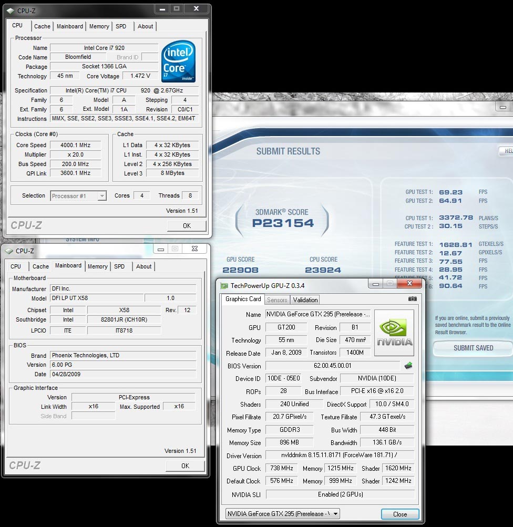Click the GPU-Z screenshot camera icon

tap(412, 299)
